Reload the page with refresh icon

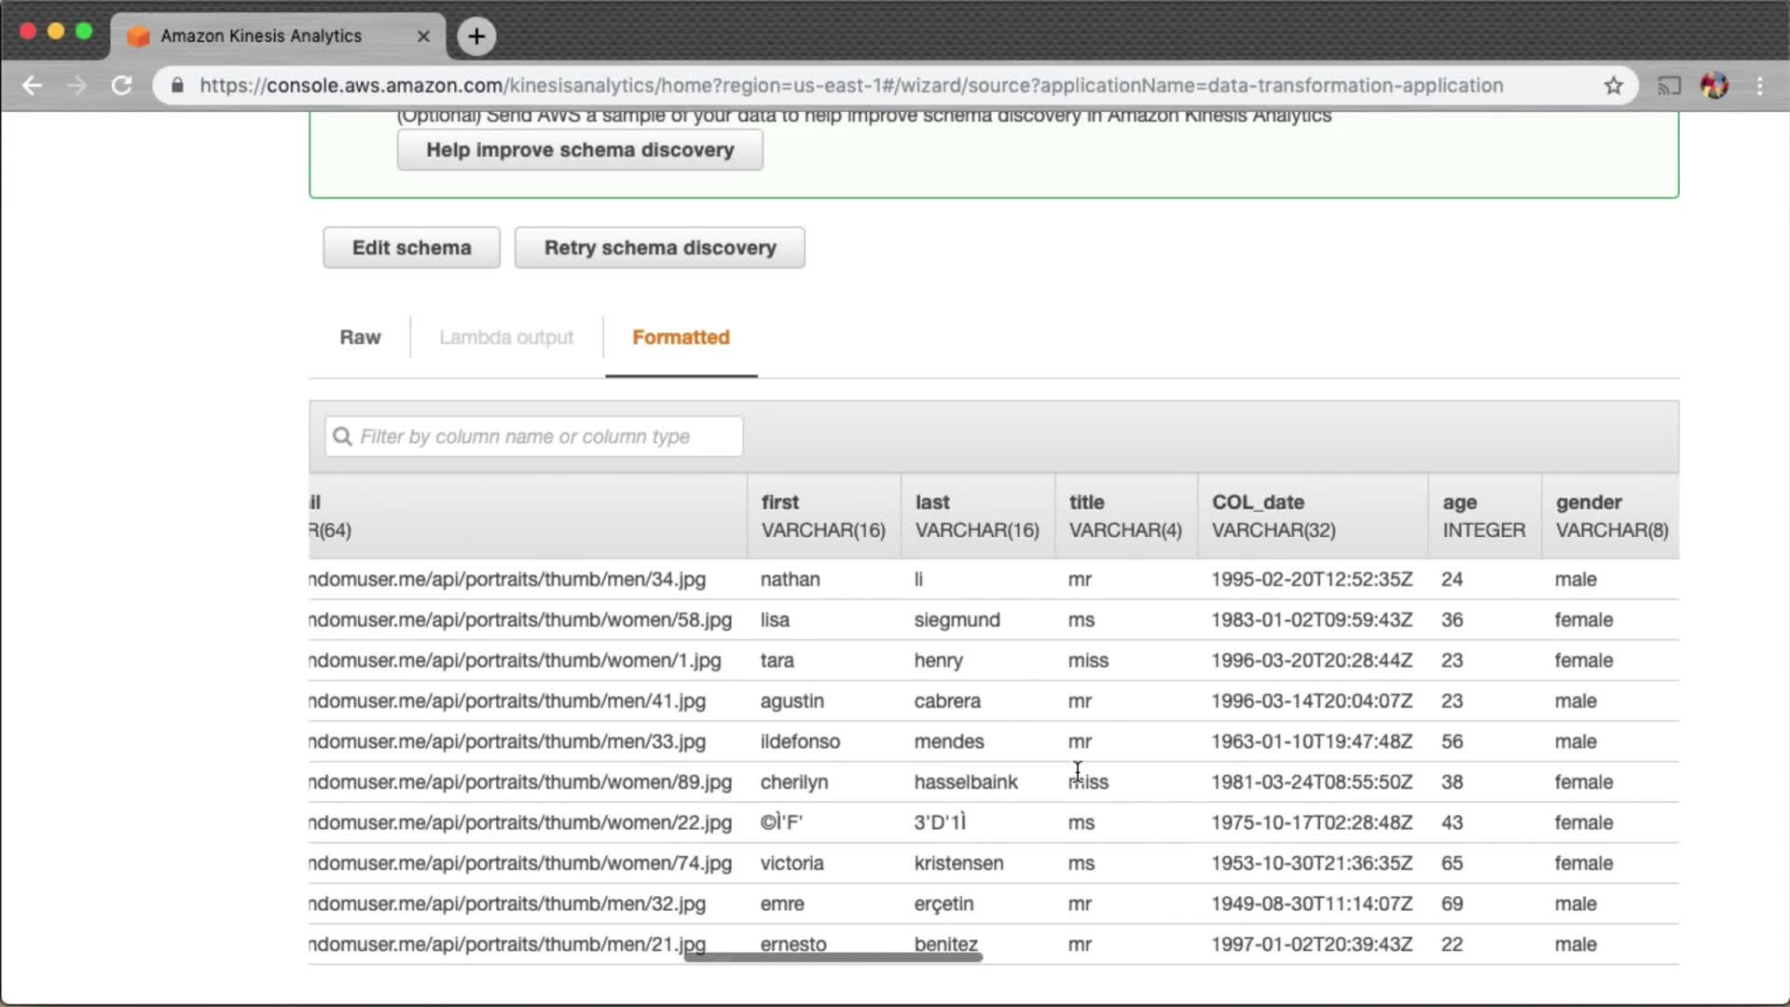point(121,86)
